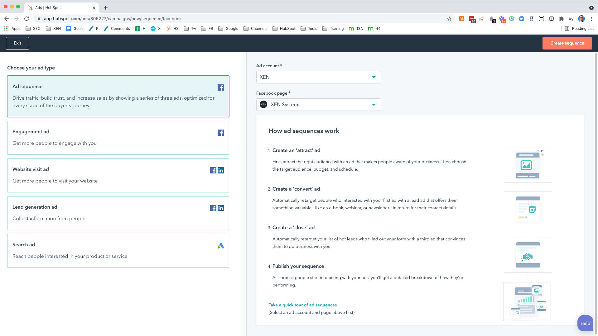Open 'Take a quick tour of ad sequences' link
This screenshot has height=336, width=598.
(x=302, y=305)
